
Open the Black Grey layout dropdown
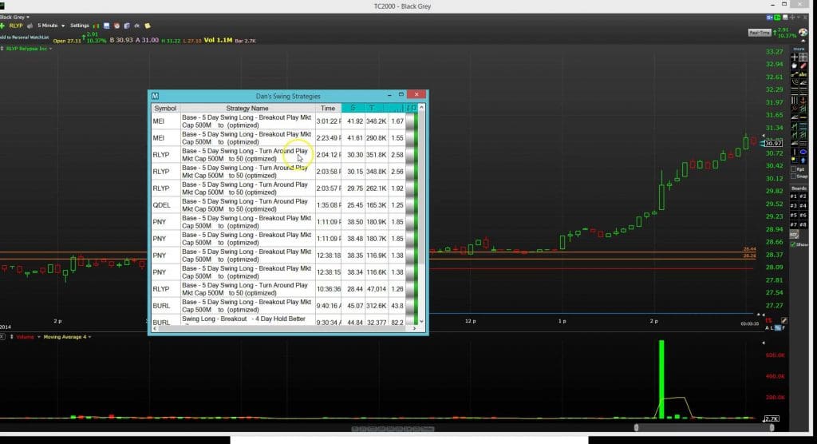point(14,18)
